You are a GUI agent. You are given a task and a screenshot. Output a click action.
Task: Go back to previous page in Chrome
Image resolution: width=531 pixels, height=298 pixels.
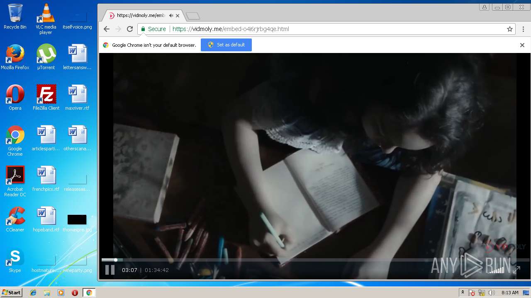107,29
